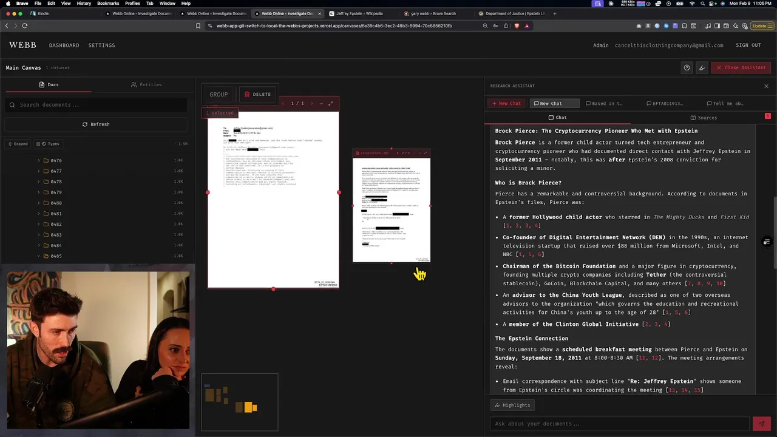Open the Dashboard page
Viewport: 777px width, 437px height.
click(x=64, y=45)
